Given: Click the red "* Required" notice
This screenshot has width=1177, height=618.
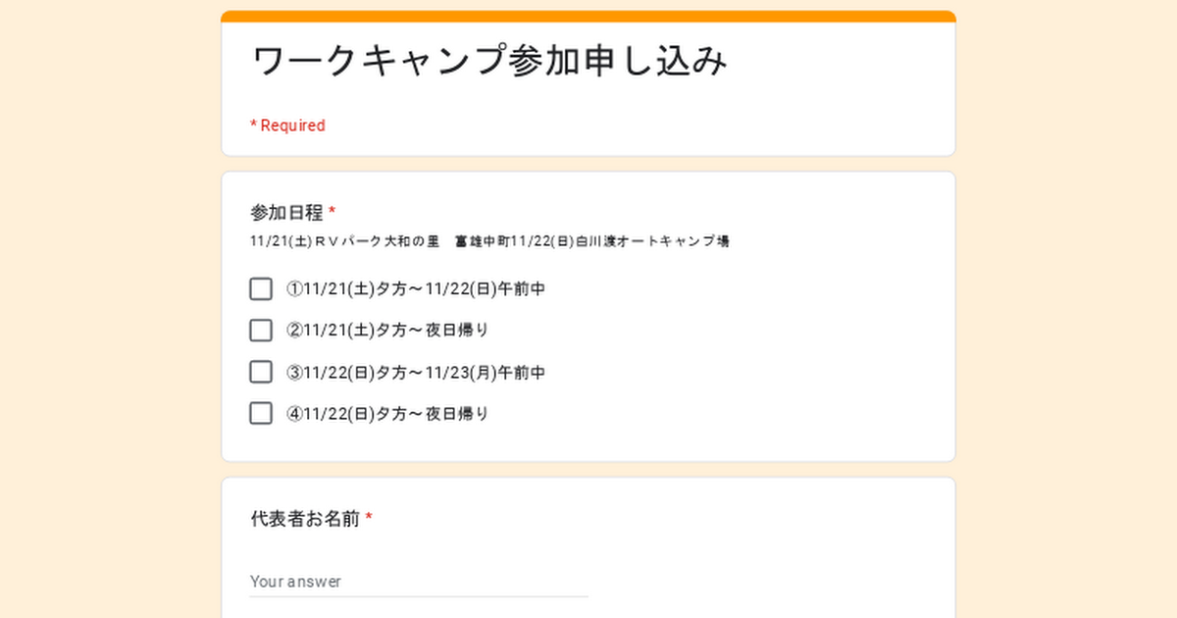Looking at the screenshot, I should pyautogui.click(x=287, y=126).
